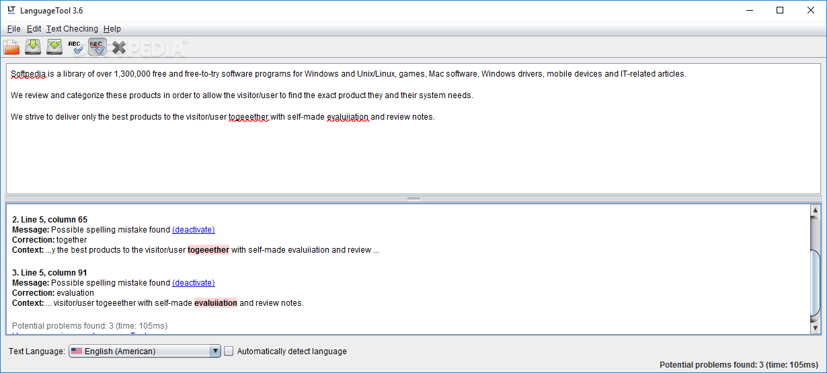Click the 'Correction: evaluation' line
This screenshot has height=373, width=827.
(x=53, y=293)
